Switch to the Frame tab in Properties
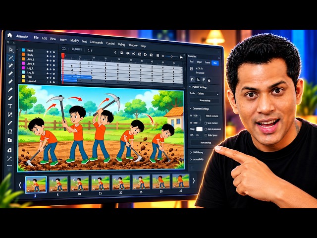317x238 pixels. pos(208,62)
